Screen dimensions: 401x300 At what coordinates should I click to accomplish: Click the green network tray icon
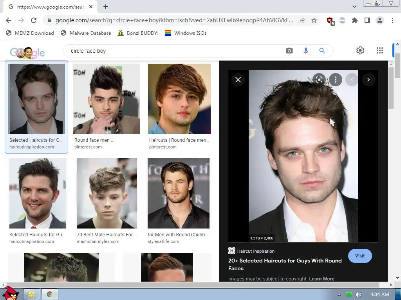pos(349,295)
